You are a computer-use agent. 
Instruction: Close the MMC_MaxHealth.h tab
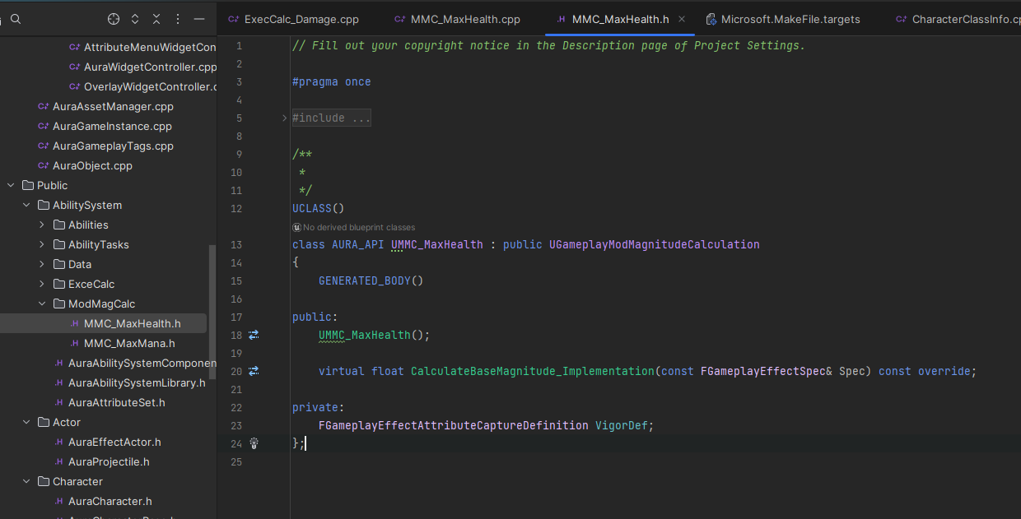(x=682, y=19)
